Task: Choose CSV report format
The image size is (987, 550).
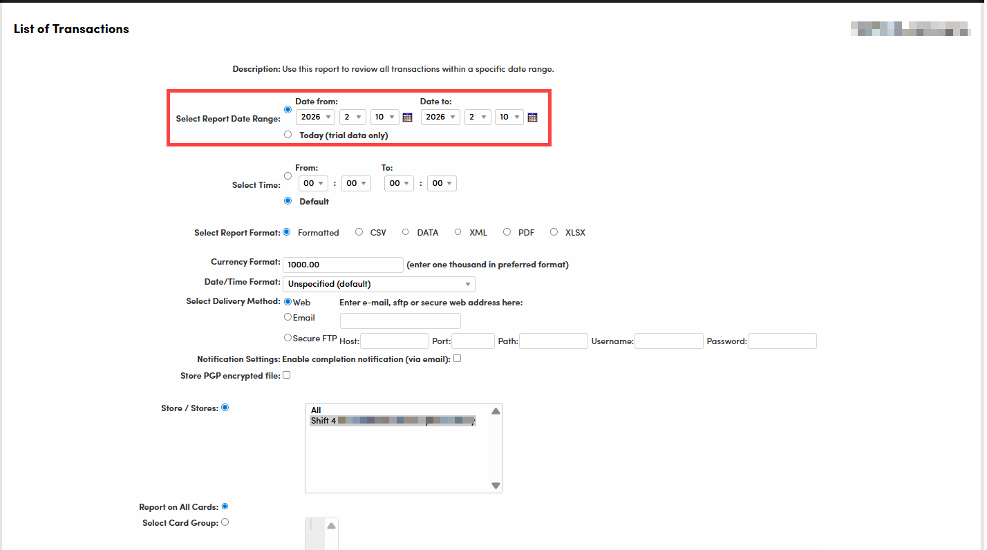Action: point(359,232)
